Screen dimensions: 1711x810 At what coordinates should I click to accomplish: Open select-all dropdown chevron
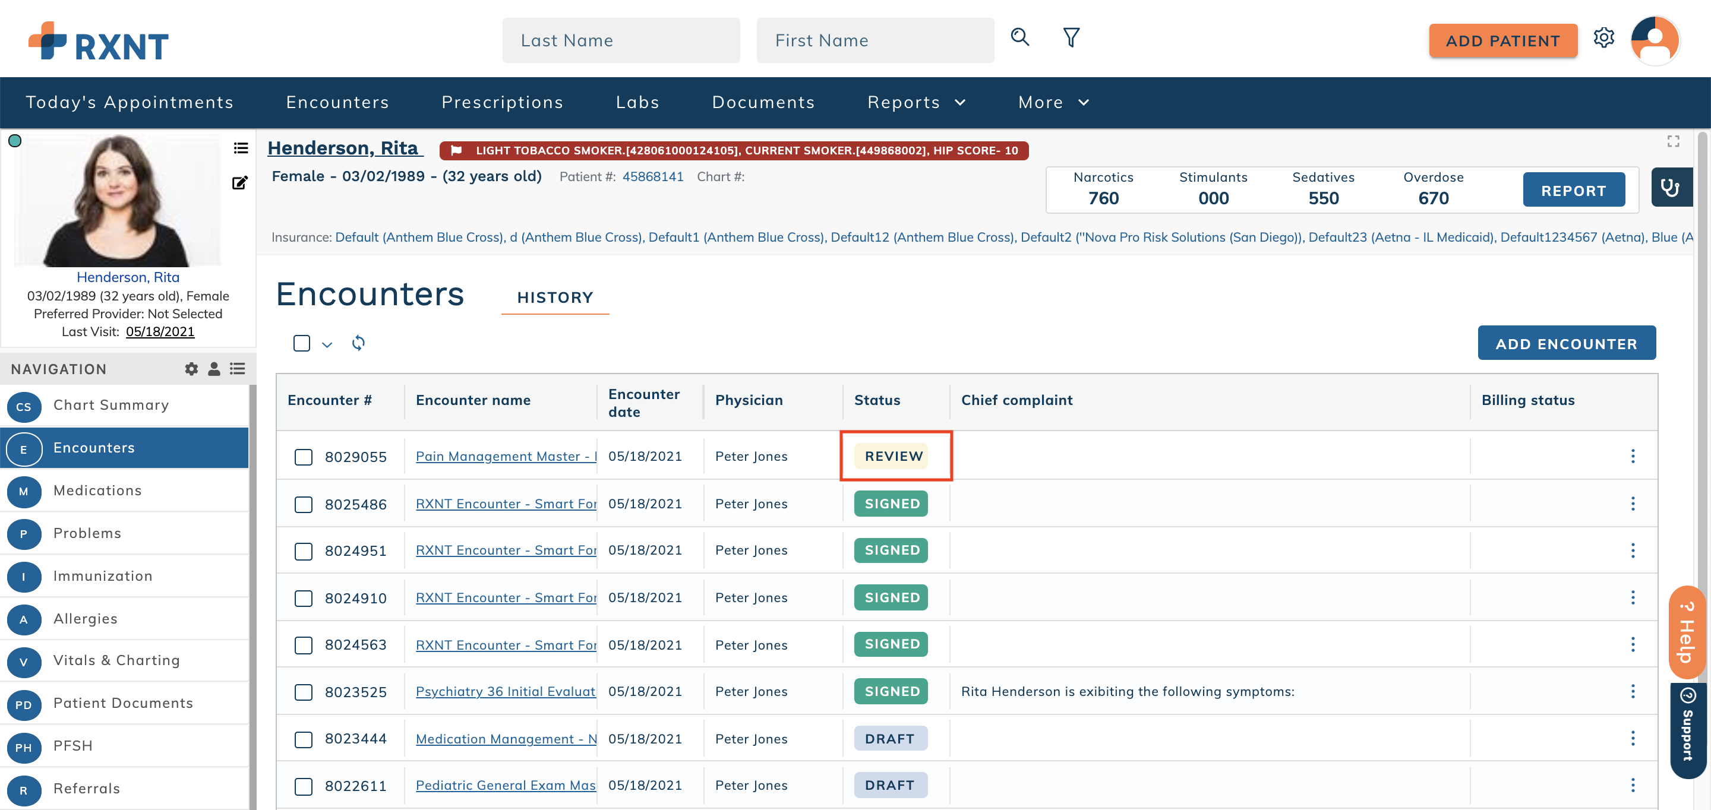coord(327,344)
